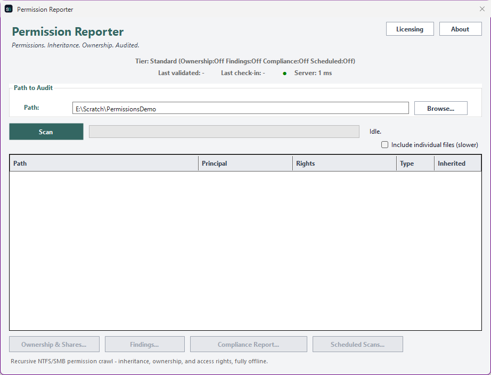Click the Path to Audit group label
Viewport: 491px width, 375px height.
[33, 88]
